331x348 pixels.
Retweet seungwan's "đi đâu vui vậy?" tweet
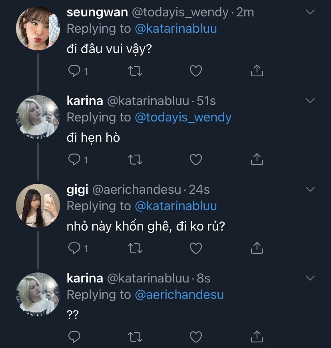[x=135, y=71]
